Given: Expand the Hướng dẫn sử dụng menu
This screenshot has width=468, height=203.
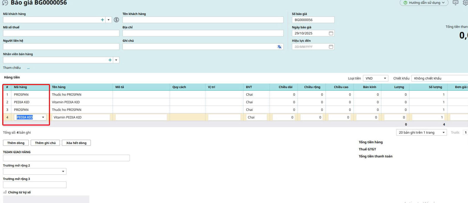Looking at the screenshot, I should [424, 3].
